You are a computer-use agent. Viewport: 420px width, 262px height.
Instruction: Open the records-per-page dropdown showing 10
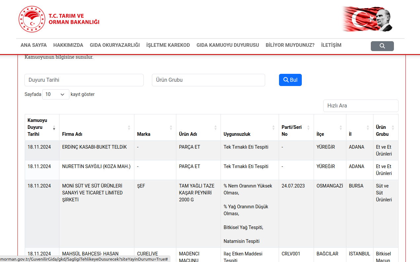coord(55,95)
